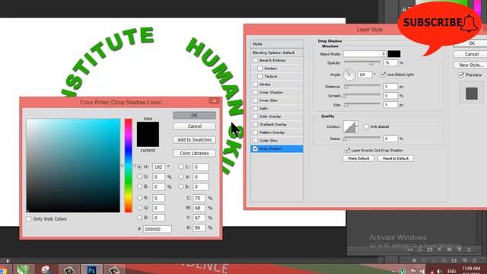Click the style preview thumbnail under Preview
The width and height of the screenshot is (487, 274).
pyautogui.click(x=472, y=94)
